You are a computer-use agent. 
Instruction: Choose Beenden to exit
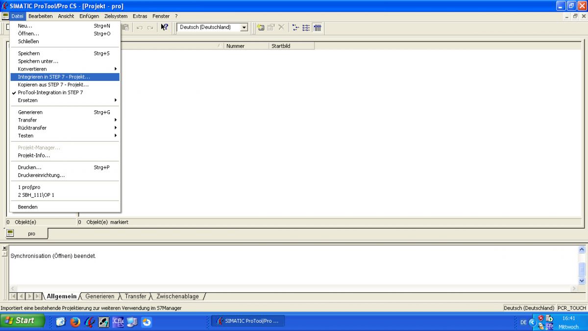[65, 206]
